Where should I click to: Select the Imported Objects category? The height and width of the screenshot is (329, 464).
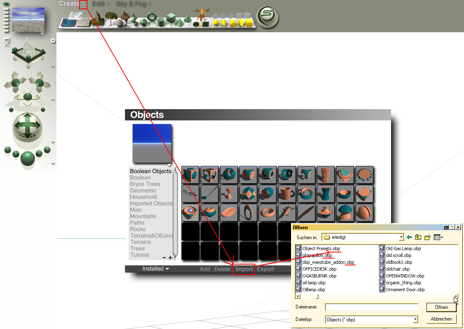pyautogui.click(x=151, y=203)
